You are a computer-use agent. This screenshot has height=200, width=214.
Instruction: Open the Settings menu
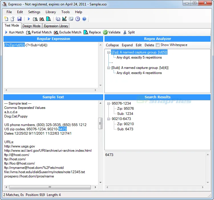click(34, 12)
